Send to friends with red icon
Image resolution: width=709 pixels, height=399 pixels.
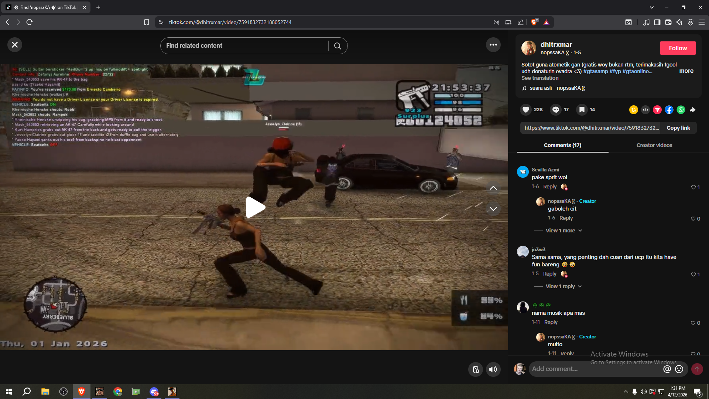tap(657, 110)
